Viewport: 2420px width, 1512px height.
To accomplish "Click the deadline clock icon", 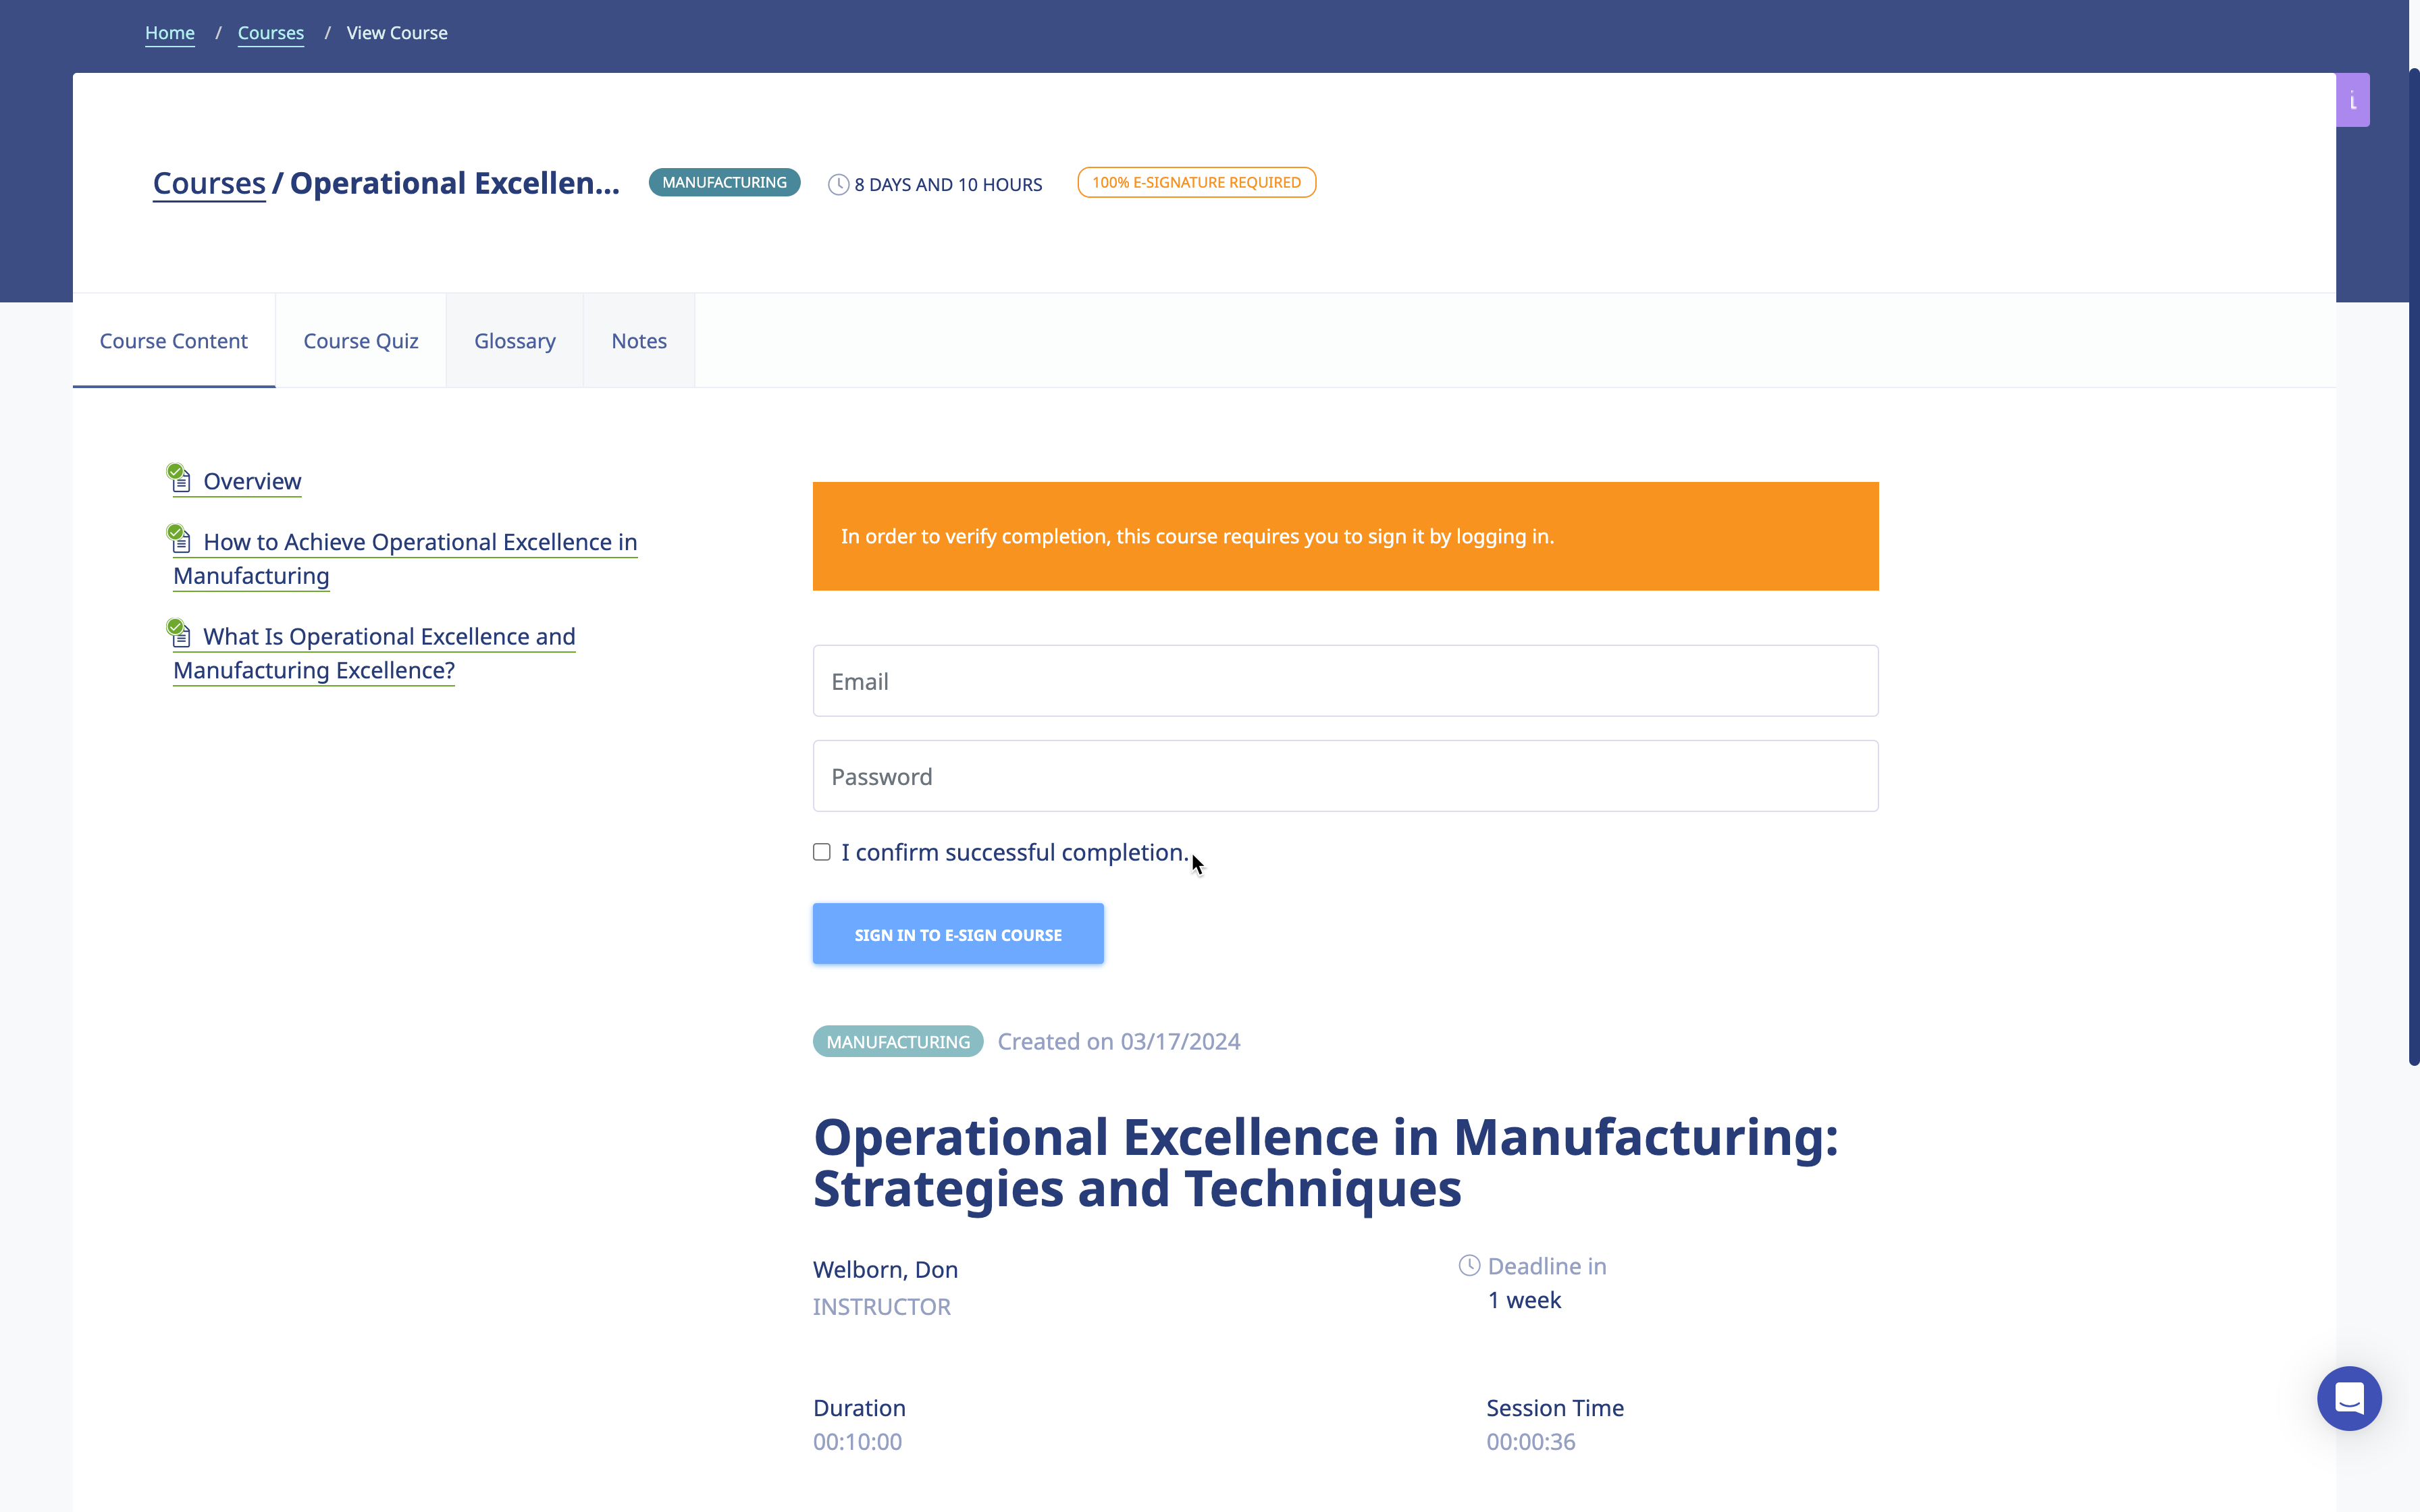I will tap(1469, 1266).
